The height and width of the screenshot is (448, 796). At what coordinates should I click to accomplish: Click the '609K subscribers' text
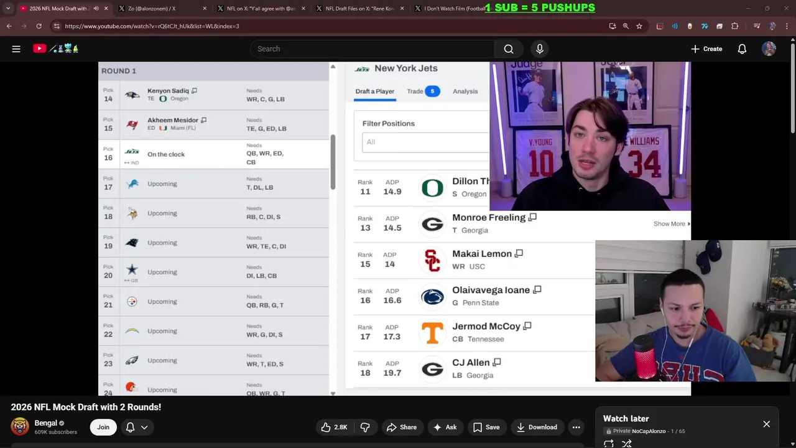(x=56, y=432)
